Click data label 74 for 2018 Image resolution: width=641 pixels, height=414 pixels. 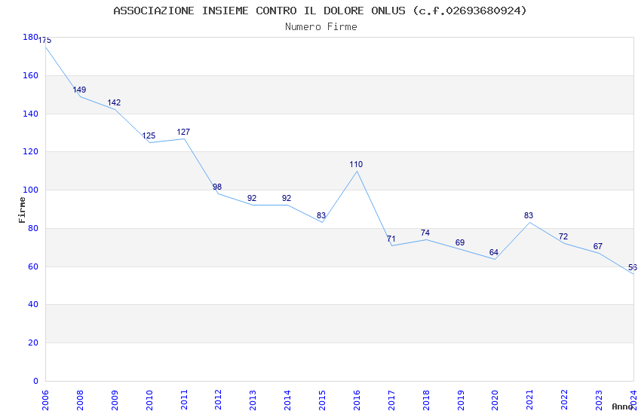425,233
